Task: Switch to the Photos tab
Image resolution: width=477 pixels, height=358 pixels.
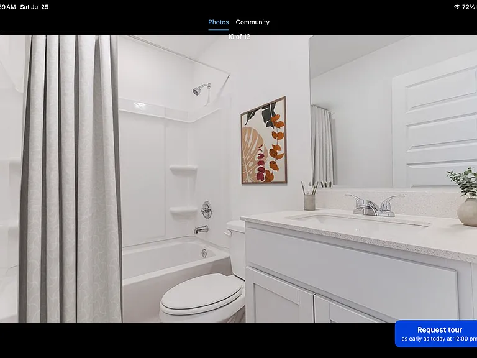Action: tap(219, 22)
